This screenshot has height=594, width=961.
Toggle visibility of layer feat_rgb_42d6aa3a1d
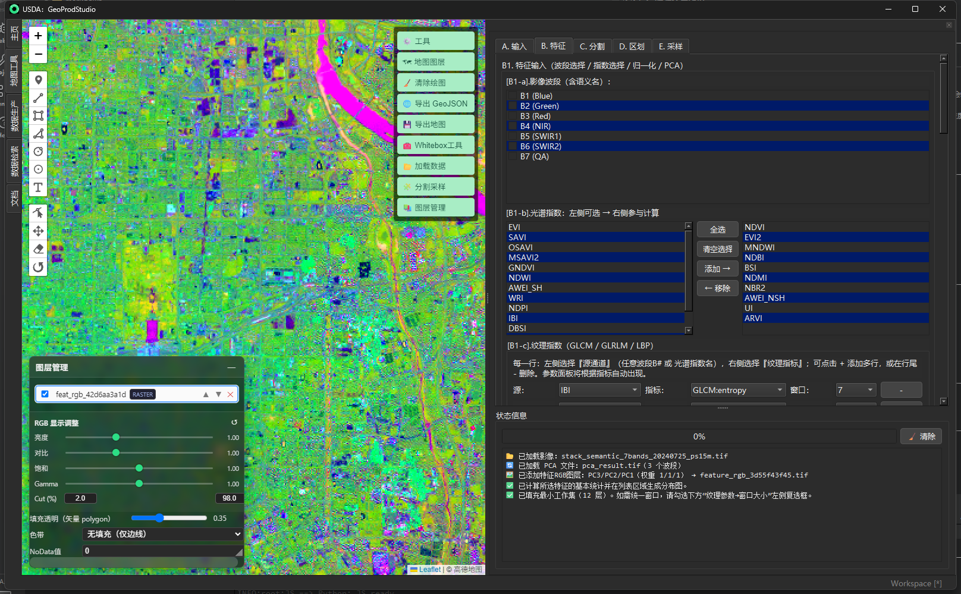coord(45,394)
